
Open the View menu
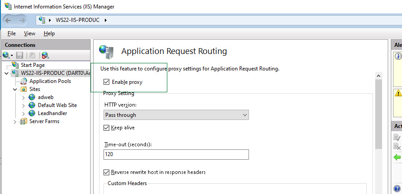pyautogui.click(x=29, y=33)
